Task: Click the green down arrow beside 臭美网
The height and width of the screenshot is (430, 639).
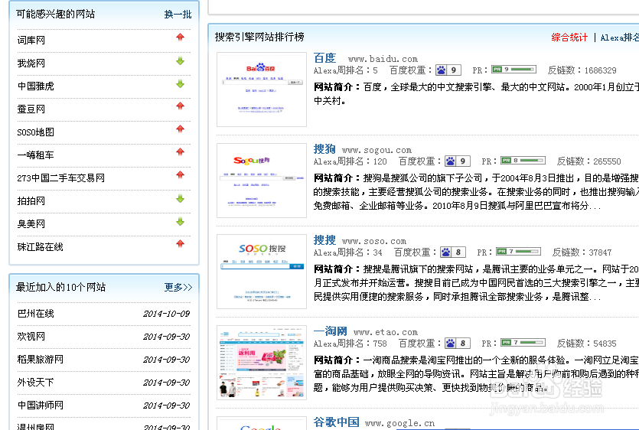Action: 180,221
